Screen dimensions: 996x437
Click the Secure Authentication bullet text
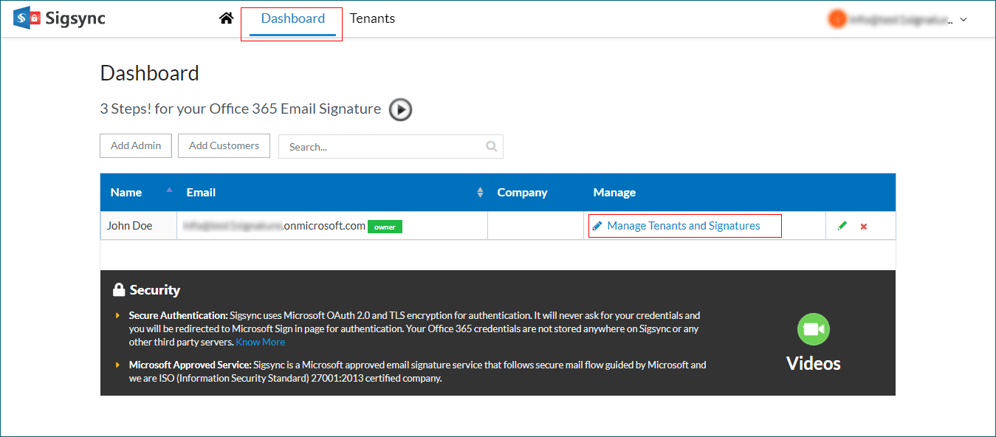click(x=414, y=328)
